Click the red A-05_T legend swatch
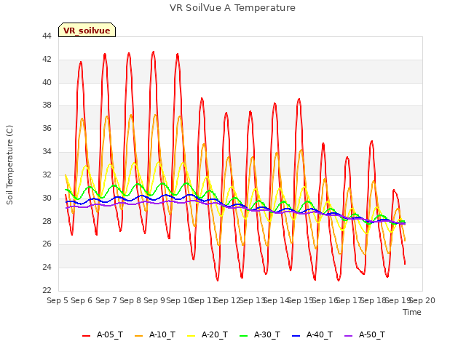 [86, 336]
